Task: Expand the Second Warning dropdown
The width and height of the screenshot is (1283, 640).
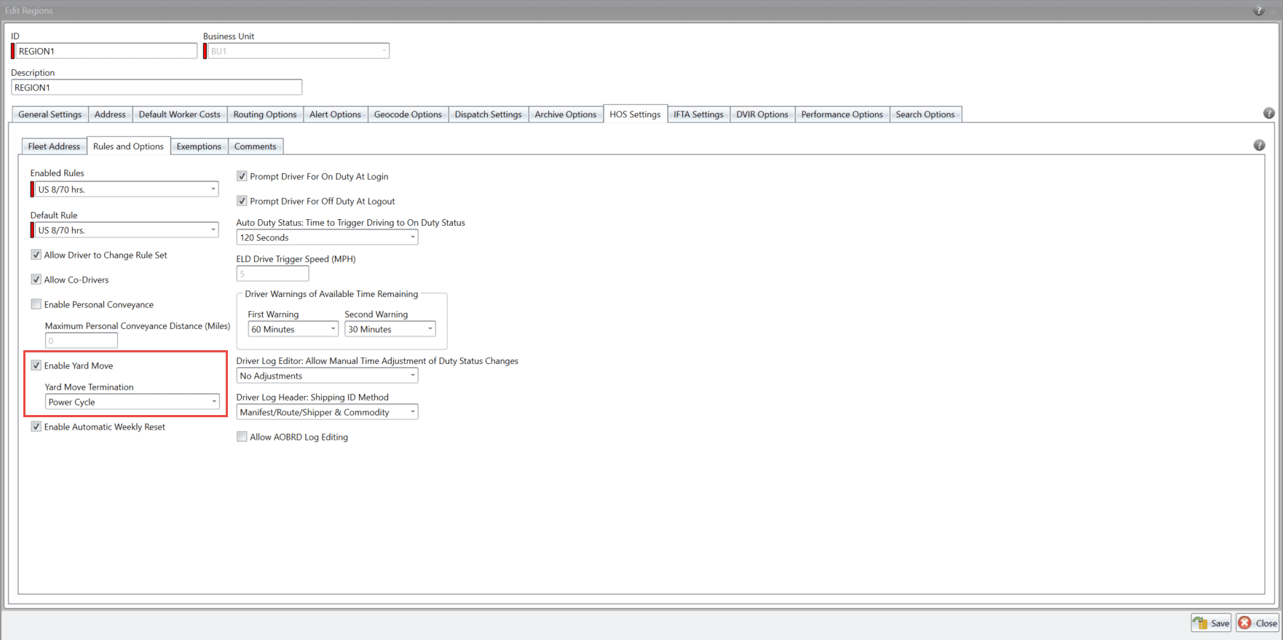Action: tap(430, 329)
